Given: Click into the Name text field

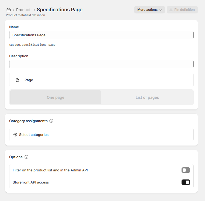Looking at the screenshot, I should coord(101,35).
